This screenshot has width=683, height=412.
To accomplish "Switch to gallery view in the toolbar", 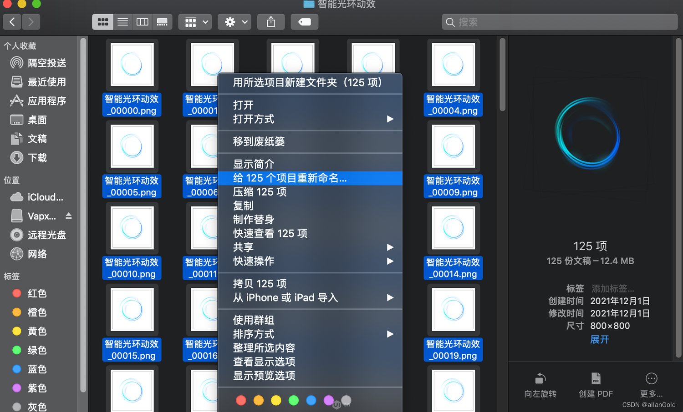I will [162, 21].
